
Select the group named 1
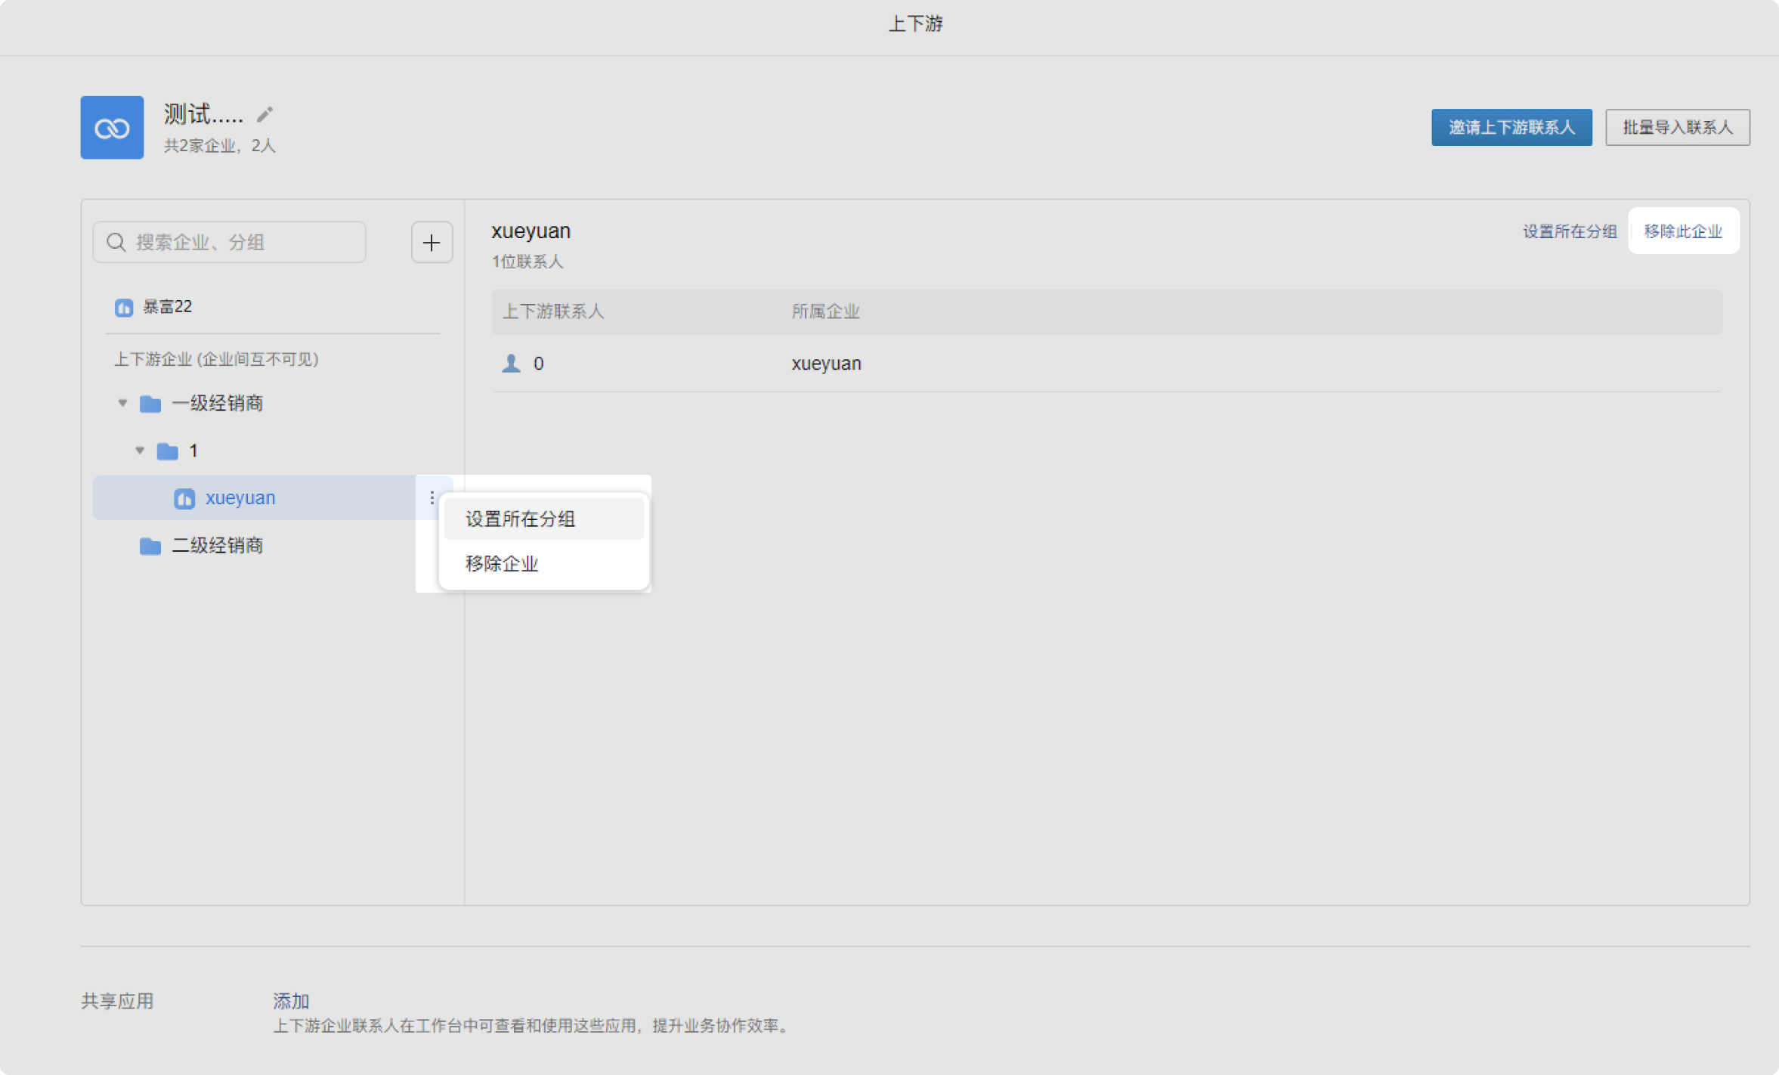coord(193,451)
